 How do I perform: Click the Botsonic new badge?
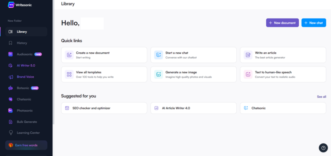coord(35,88)
